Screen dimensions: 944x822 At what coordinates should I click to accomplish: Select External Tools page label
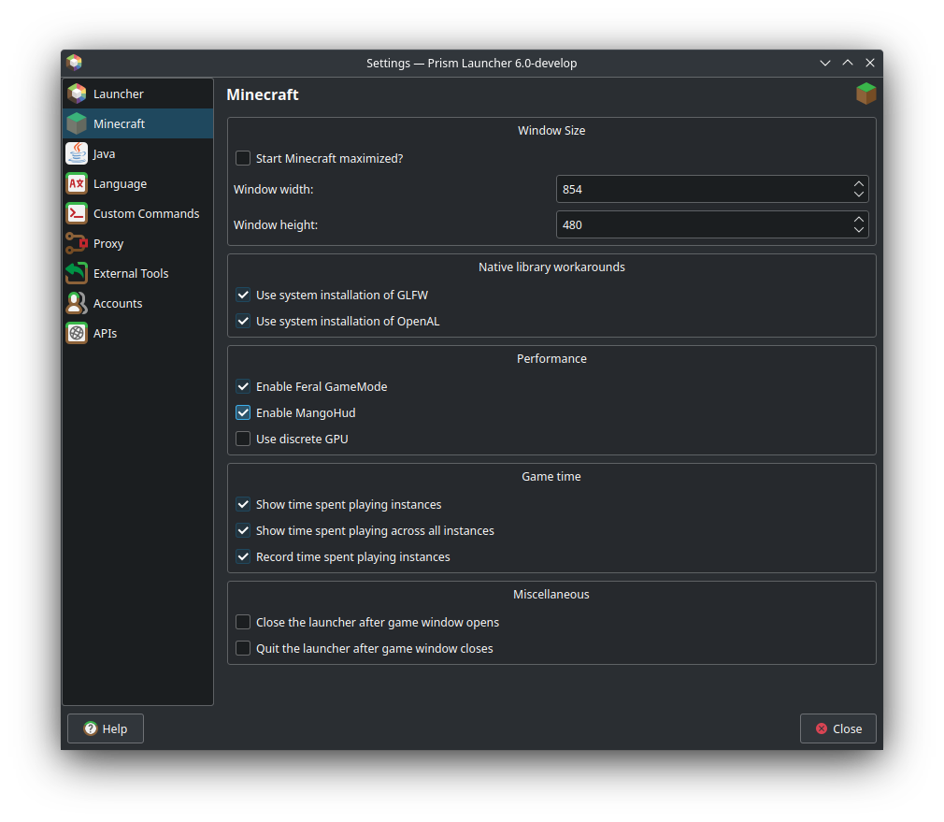click(x=131, y=273)
